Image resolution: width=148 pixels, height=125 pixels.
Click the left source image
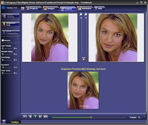50,38
